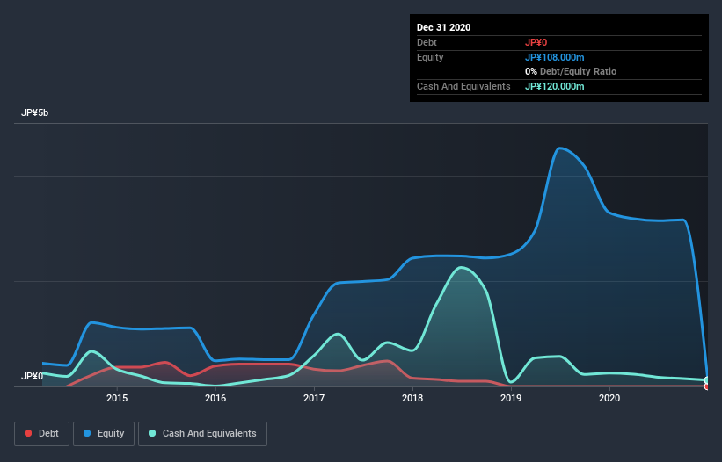This screenshot has width=722, height=462.
Task: Click the blue Equity legend dot
Action: 87,433
